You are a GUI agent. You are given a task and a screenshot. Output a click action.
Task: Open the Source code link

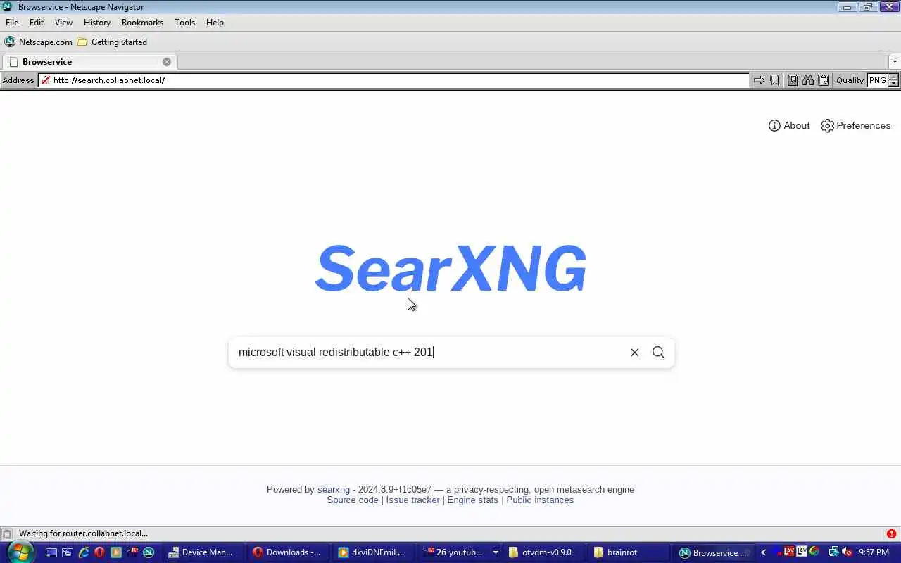[353, 500]
